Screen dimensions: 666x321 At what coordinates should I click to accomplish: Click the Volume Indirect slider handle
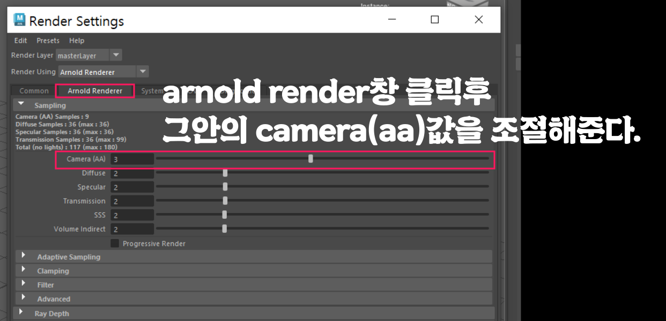tap(225, 228)
